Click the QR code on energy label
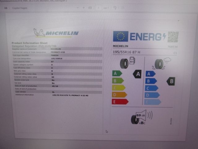198x149 pixels. 173,37
